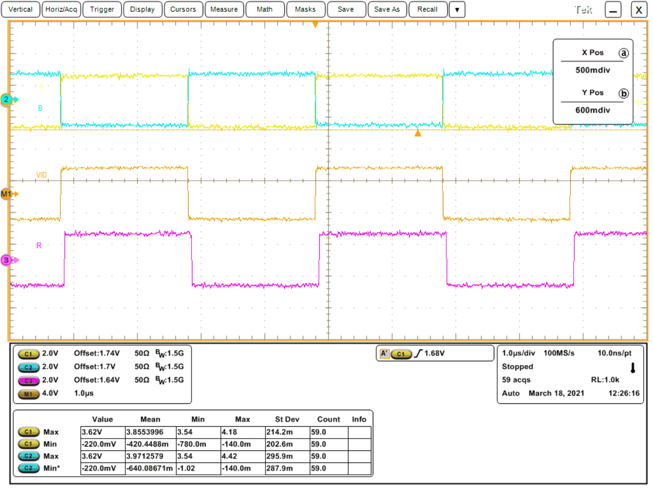Screen dimensions: 653x489
Task: Click the knob 'b' icon beside Y Pos
Action: tap(624, 93)
